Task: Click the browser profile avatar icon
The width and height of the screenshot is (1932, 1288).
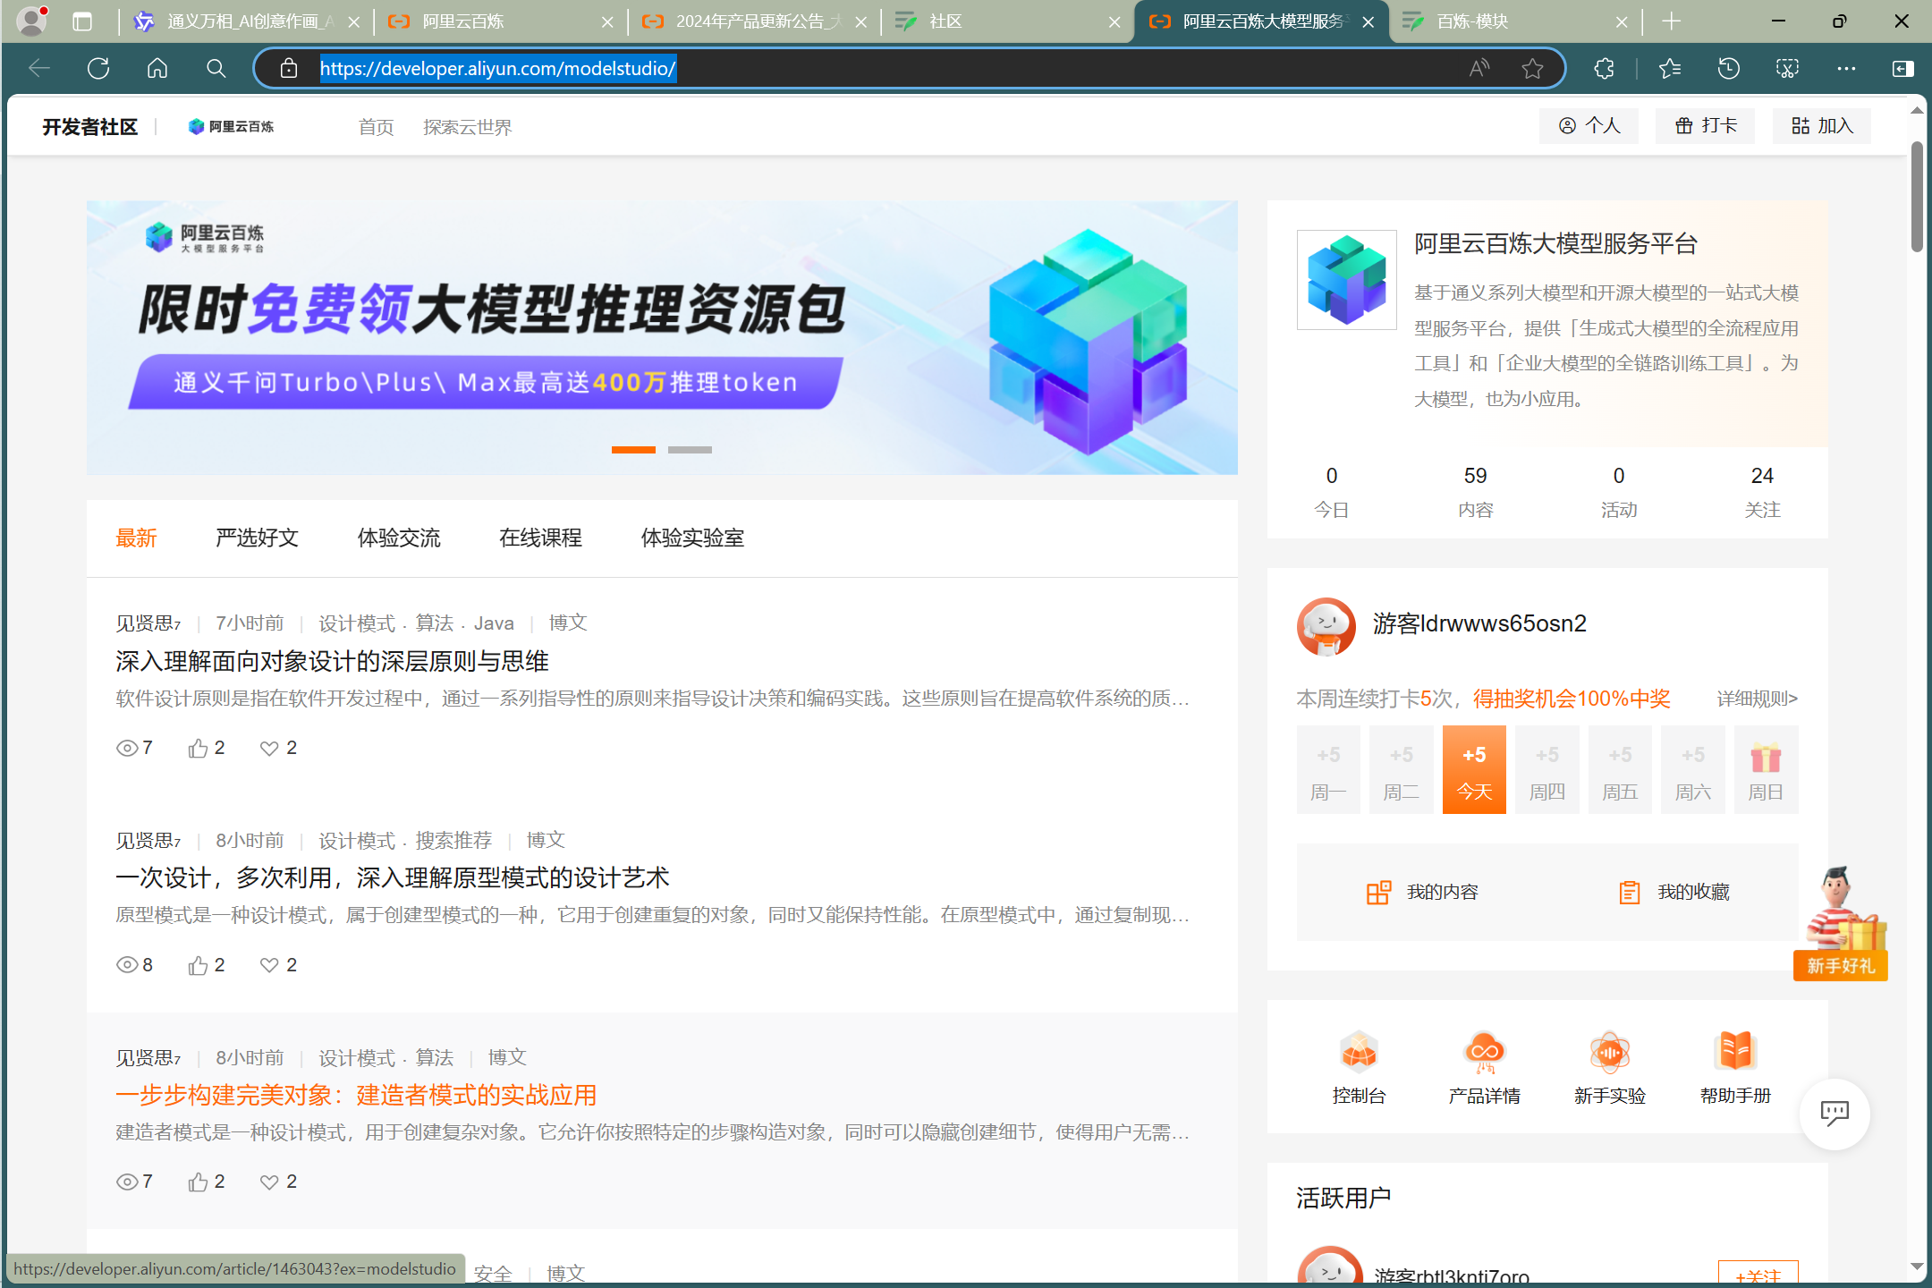Action: coord(32,21)
